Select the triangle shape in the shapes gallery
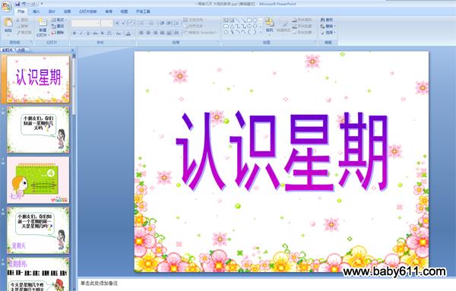The height and width of the screenshot is (291, 456). (232, 26)
